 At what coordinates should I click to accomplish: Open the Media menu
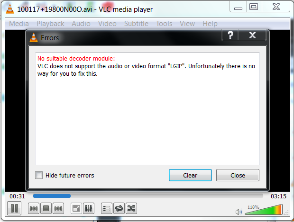(19, 24)
